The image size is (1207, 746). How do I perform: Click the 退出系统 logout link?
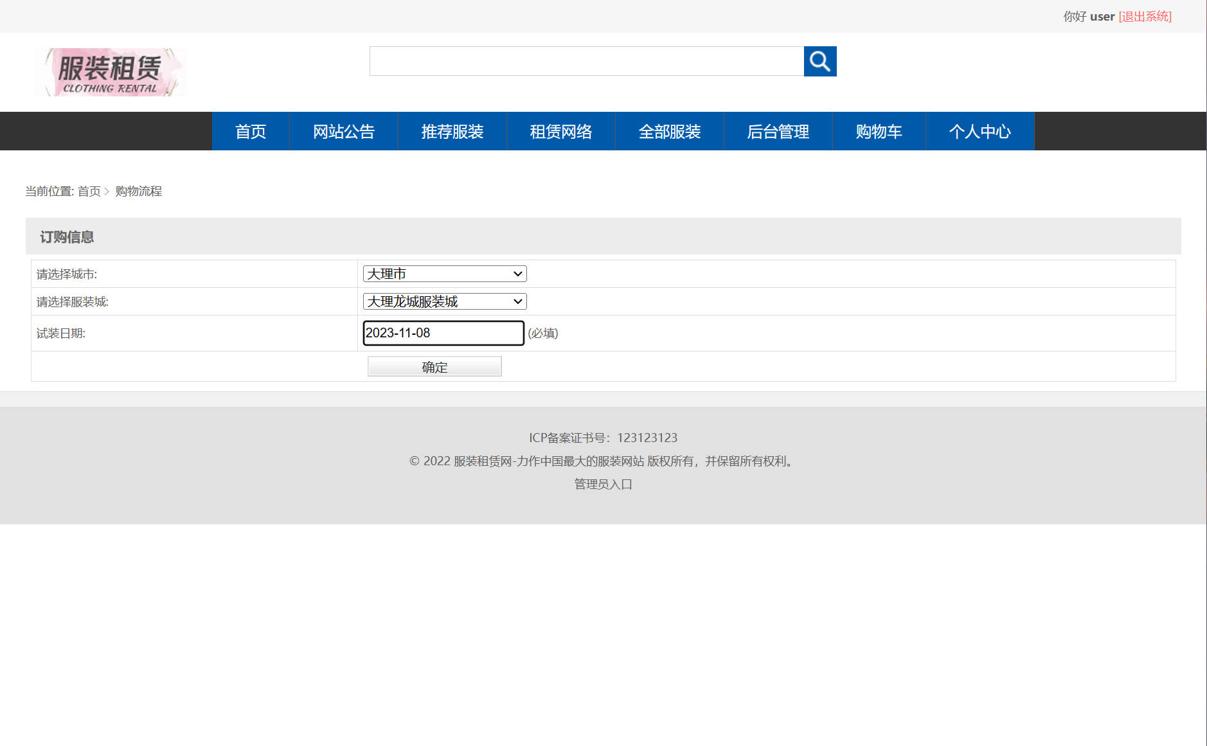click(x=1145, y=16)
